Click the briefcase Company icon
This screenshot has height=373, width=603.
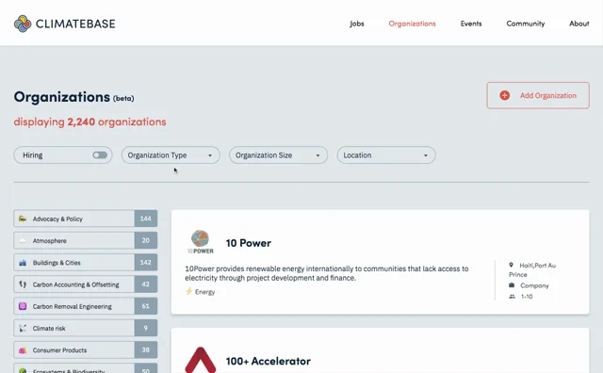pos(512,285)
